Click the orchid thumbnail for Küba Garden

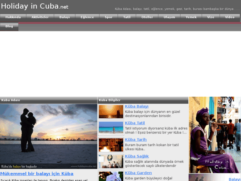[111, 176]
